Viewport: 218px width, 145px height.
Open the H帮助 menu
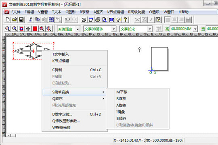click(184, 12)
